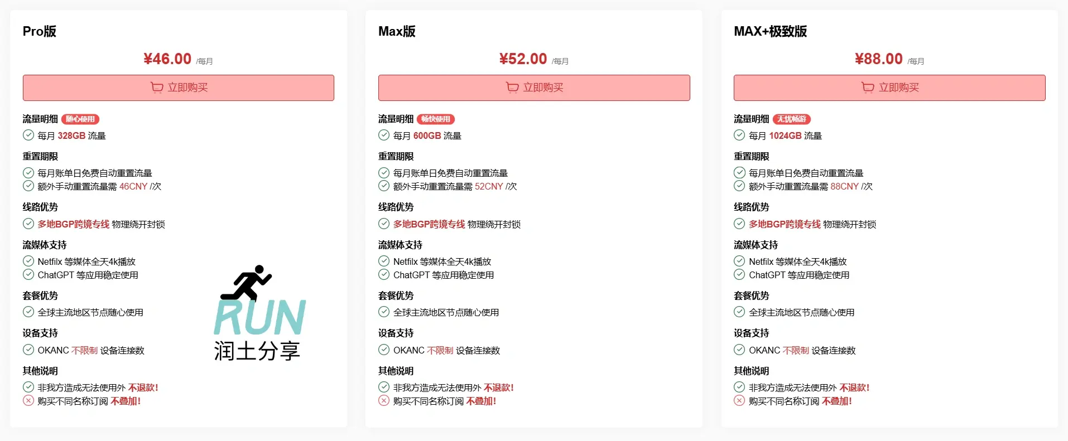
Task: Click the check icon beside 每月 328GB 流量
Action: [x=28, y=135]
